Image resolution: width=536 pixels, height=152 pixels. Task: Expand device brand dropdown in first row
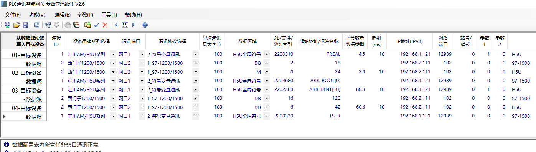coord(113,54)
